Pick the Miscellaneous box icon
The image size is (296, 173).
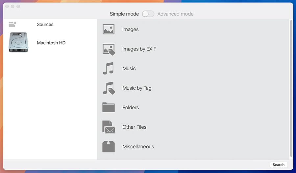point(109,146)
